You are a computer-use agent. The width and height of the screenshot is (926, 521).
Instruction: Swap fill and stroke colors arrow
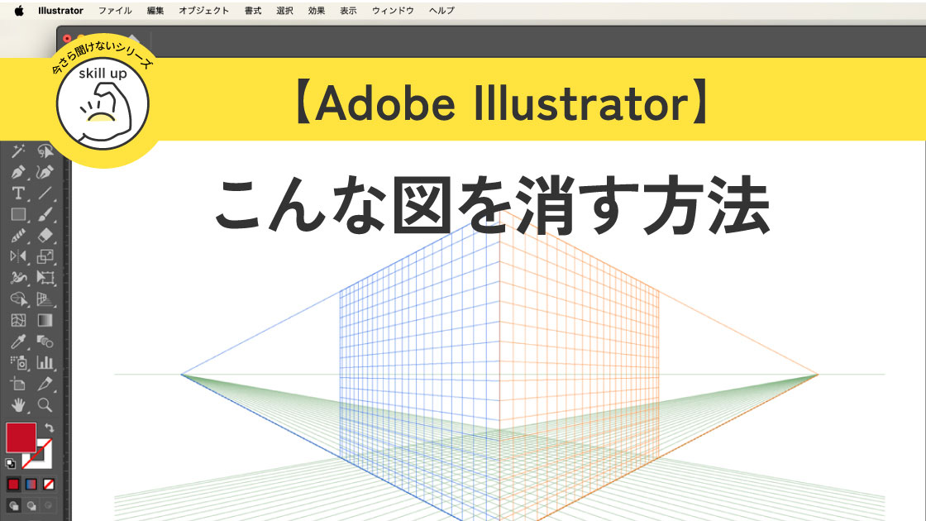click(x=50, y=428)
